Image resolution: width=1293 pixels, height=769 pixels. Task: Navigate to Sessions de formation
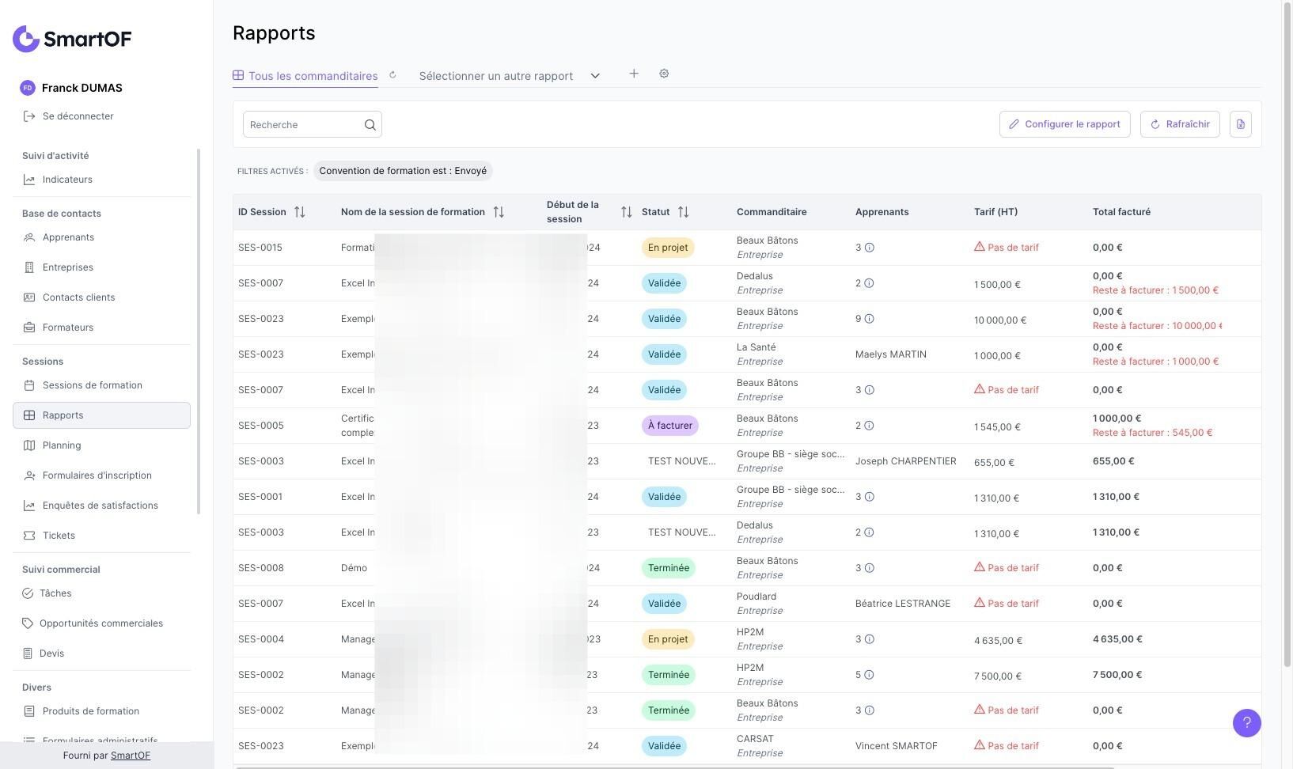(93, 385)
